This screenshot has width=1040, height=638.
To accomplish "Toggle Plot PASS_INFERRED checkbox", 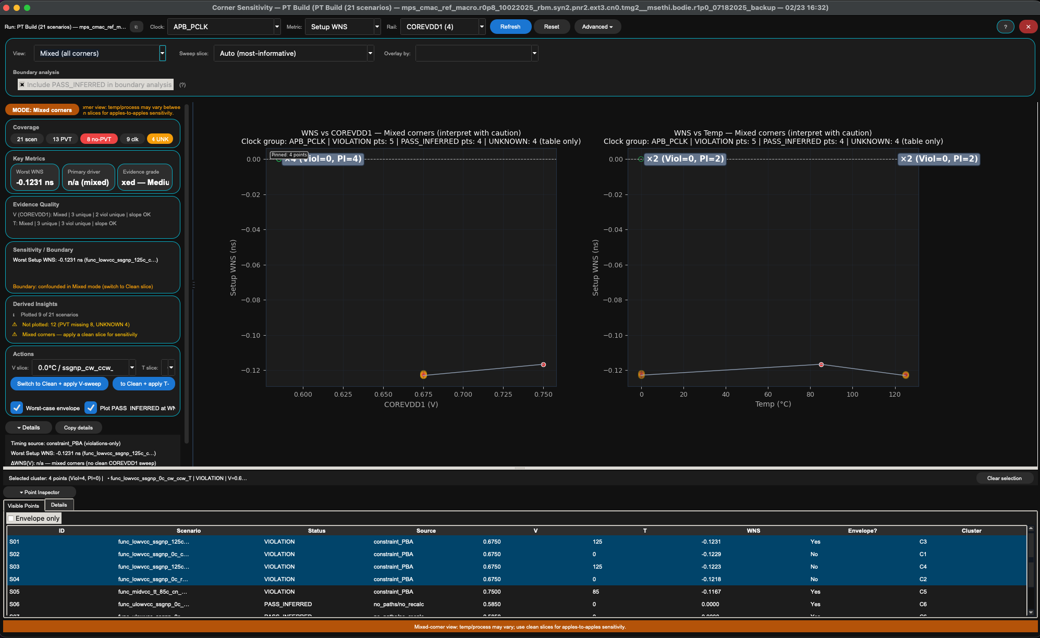I will (x=91, y=408).
